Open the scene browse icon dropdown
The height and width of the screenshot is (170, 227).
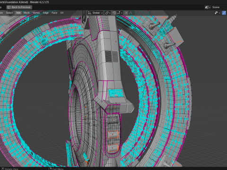coord(208,7)
